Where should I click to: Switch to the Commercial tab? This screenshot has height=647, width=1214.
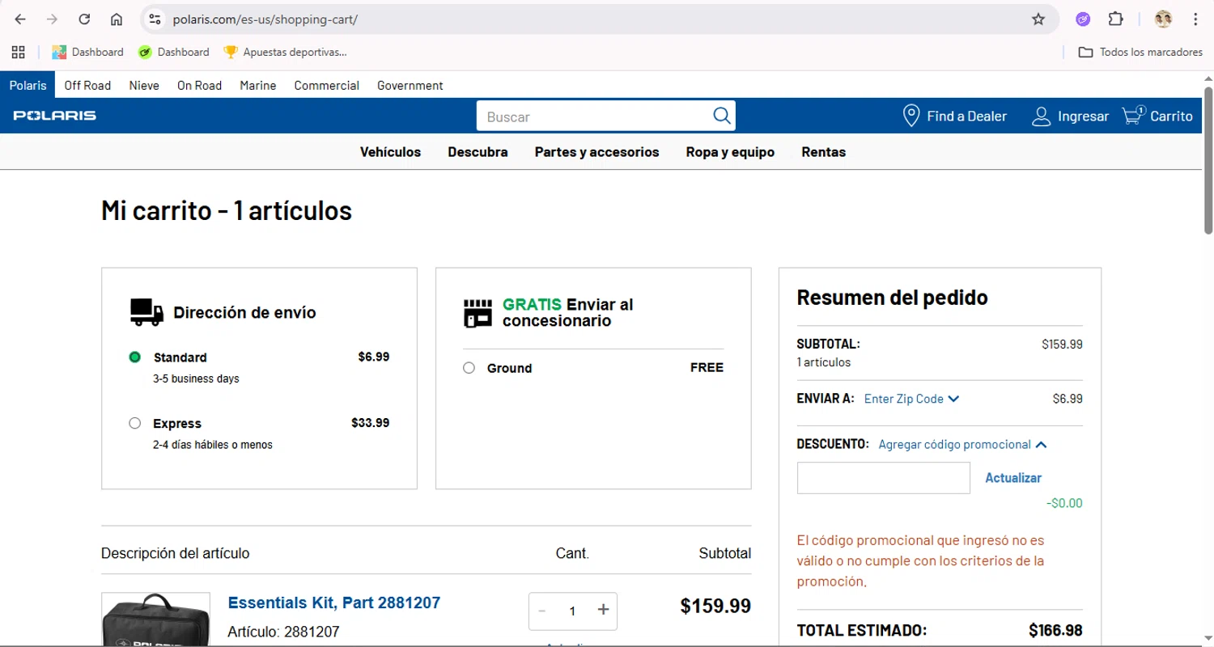pos(326,85)
